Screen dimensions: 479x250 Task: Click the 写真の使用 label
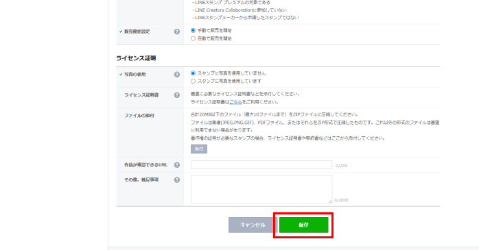pyautogui.click(x=135, y=75)
